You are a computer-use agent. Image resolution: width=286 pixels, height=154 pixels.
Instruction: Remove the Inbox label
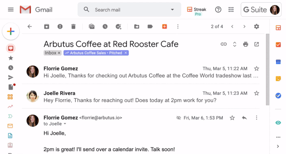tap(59, 53)
